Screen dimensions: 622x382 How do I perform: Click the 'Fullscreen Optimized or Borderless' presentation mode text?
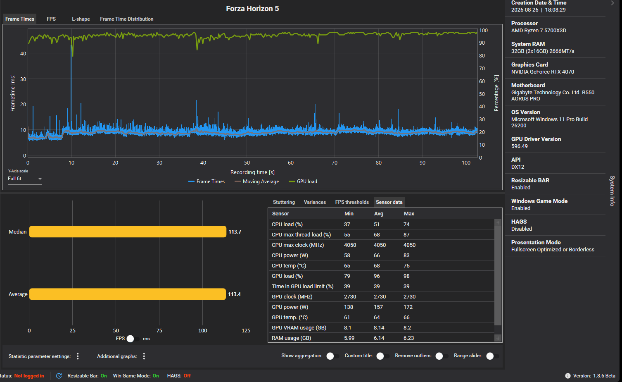point(553,250)
